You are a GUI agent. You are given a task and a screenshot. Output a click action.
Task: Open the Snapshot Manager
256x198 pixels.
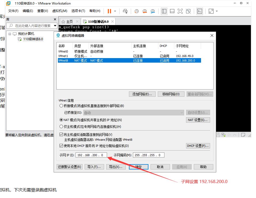152,11
